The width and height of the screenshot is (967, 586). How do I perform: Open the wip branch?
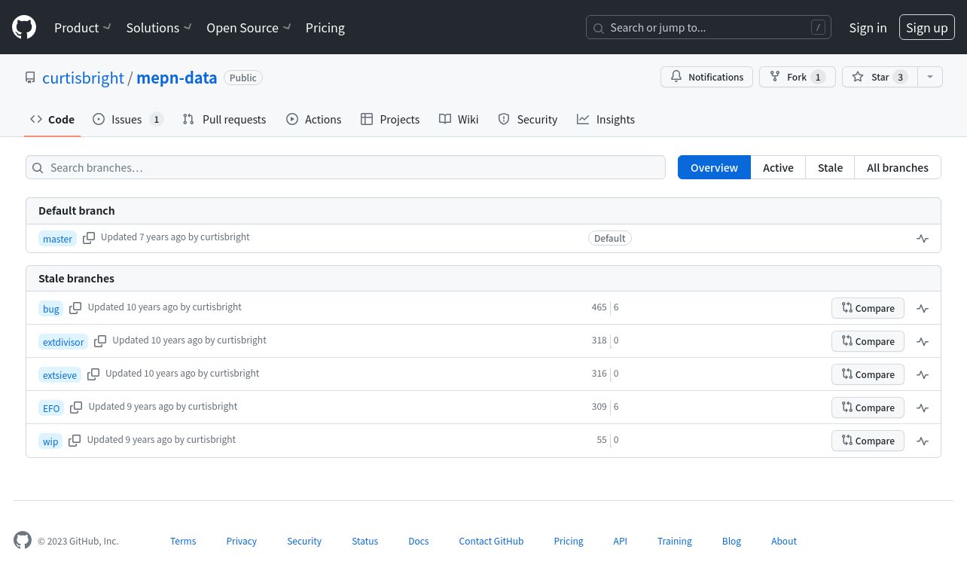[x=50, y=441]
